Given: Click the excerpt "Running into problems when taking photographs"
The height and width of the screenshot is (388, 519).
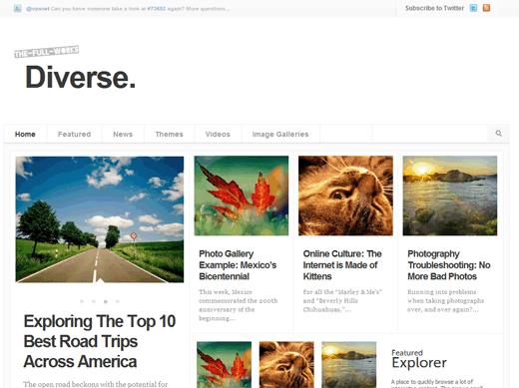Looking at the screenshot, I should (446, 301).
